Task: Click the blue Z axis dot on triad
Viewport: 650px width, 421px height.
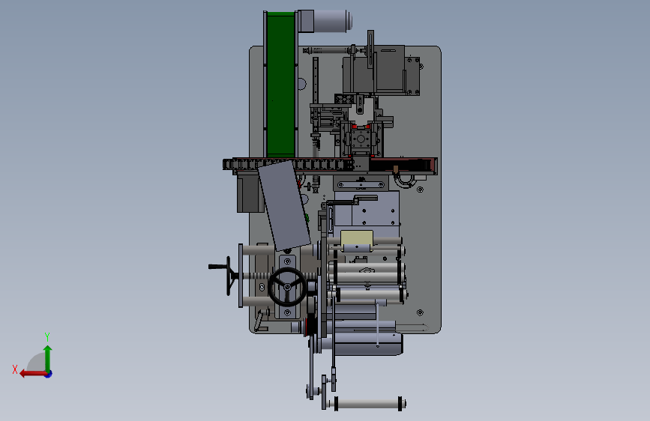Action: tap(49, 374)
